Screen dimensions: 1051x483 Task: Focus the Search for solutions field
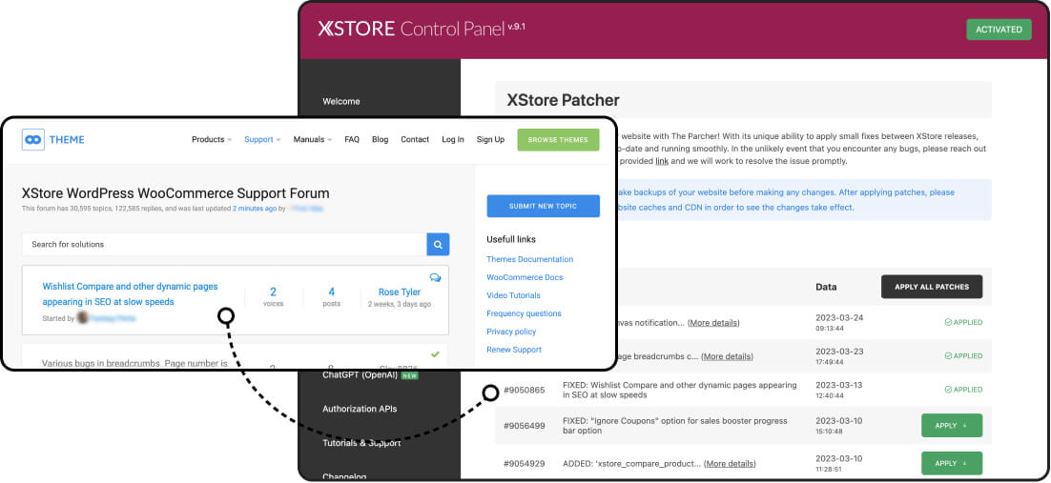point(224,245)
